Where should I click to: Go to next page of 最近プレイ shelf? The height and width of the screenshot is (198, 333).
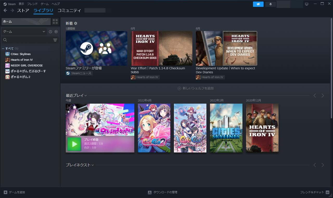(x=323, y=96)
